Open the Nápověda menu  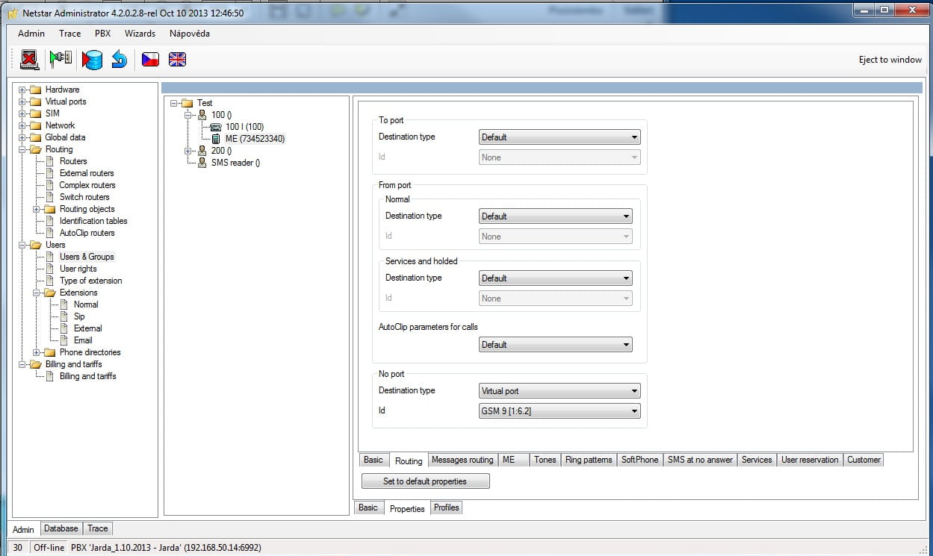tap(190, 34)
